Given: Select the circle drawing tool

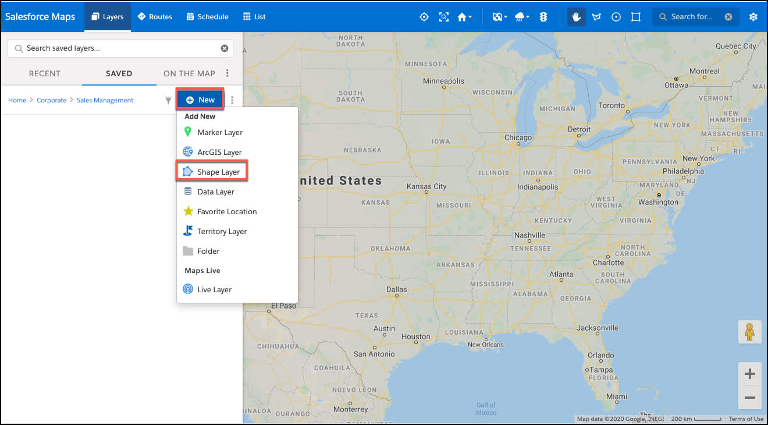Looking at the screenshot, I should pos(616,17).
